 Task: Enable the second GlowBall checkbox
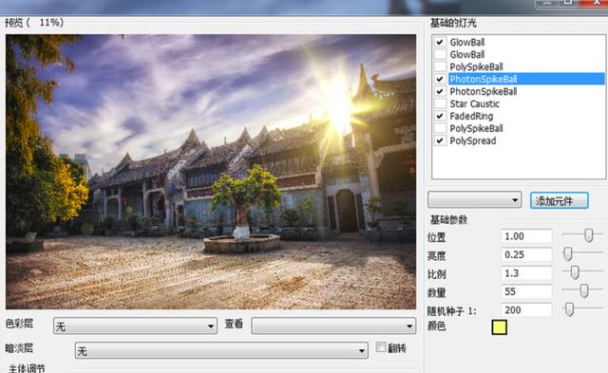click(440, 54)
